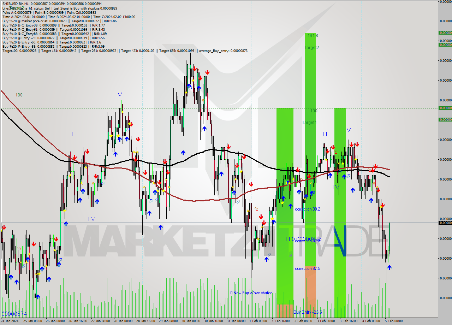The image size is (452, 325).
Task: Click the '28 Jan 16:00' time label
Action: [146, 321]
